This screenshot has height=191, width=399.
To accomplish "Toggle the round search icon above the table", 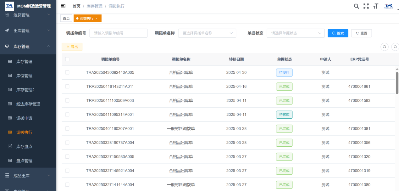I will click(385, 47).
